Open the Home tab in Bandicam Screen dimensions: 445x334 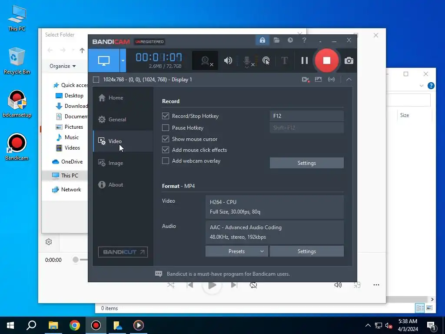[x=123, y=98]
